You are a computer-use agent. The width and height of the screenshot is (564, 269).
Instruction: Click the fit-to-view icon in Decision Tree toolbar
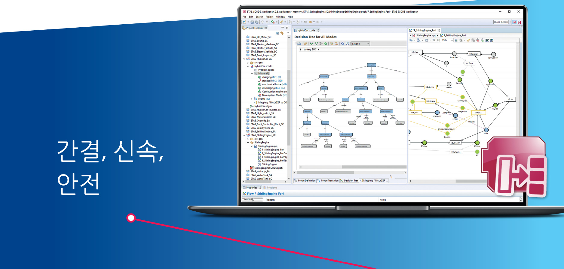342,44
